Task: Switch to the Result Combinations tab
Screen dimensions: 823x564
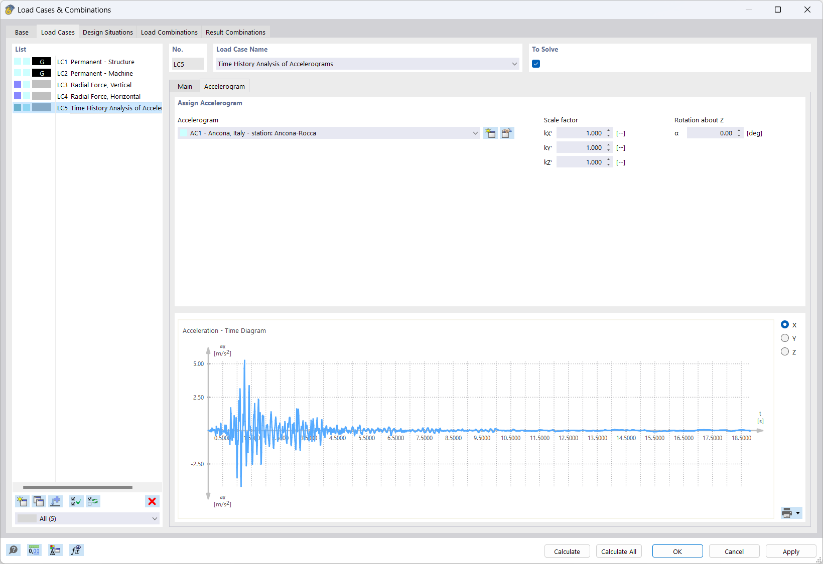Action: (235, 32)
